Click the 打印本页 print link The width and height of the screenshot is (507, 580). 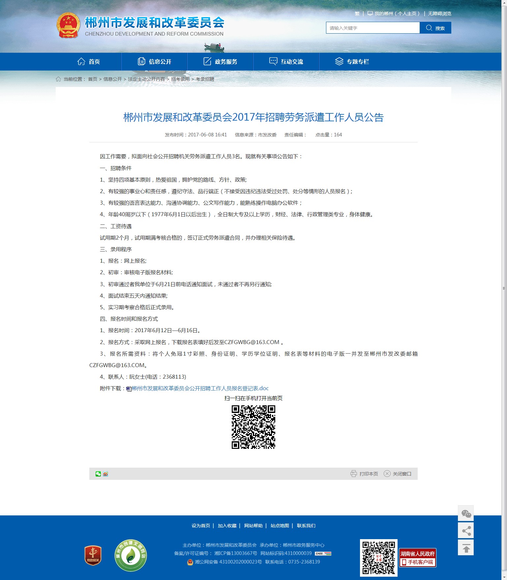click(369, 474)
